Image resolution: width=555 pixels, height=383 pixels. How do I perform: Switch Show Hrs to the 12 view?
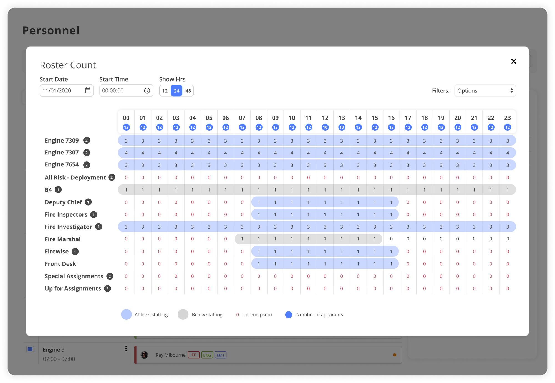tap(165, 90)
